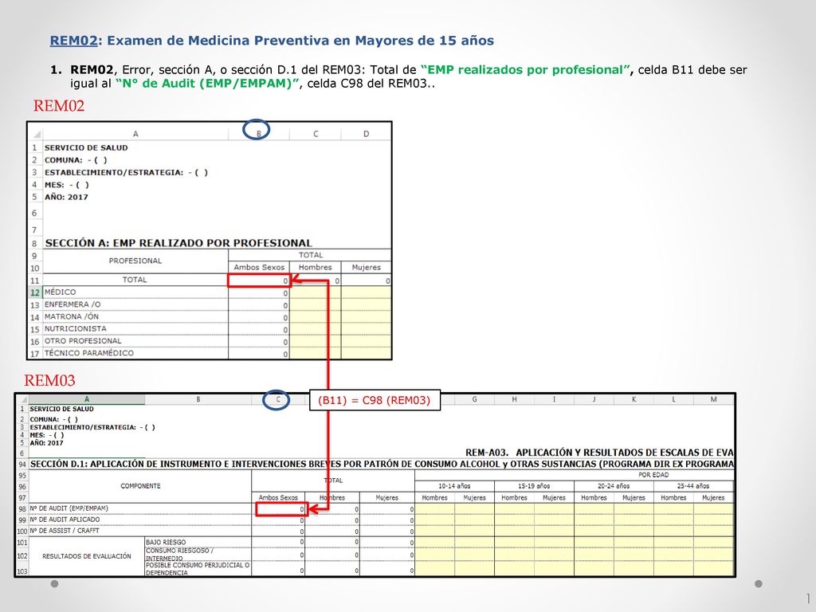Click the AÑO: 2017 cell in REM02
The height and width of the screenshot is (612, 816).
pos(66,198)
